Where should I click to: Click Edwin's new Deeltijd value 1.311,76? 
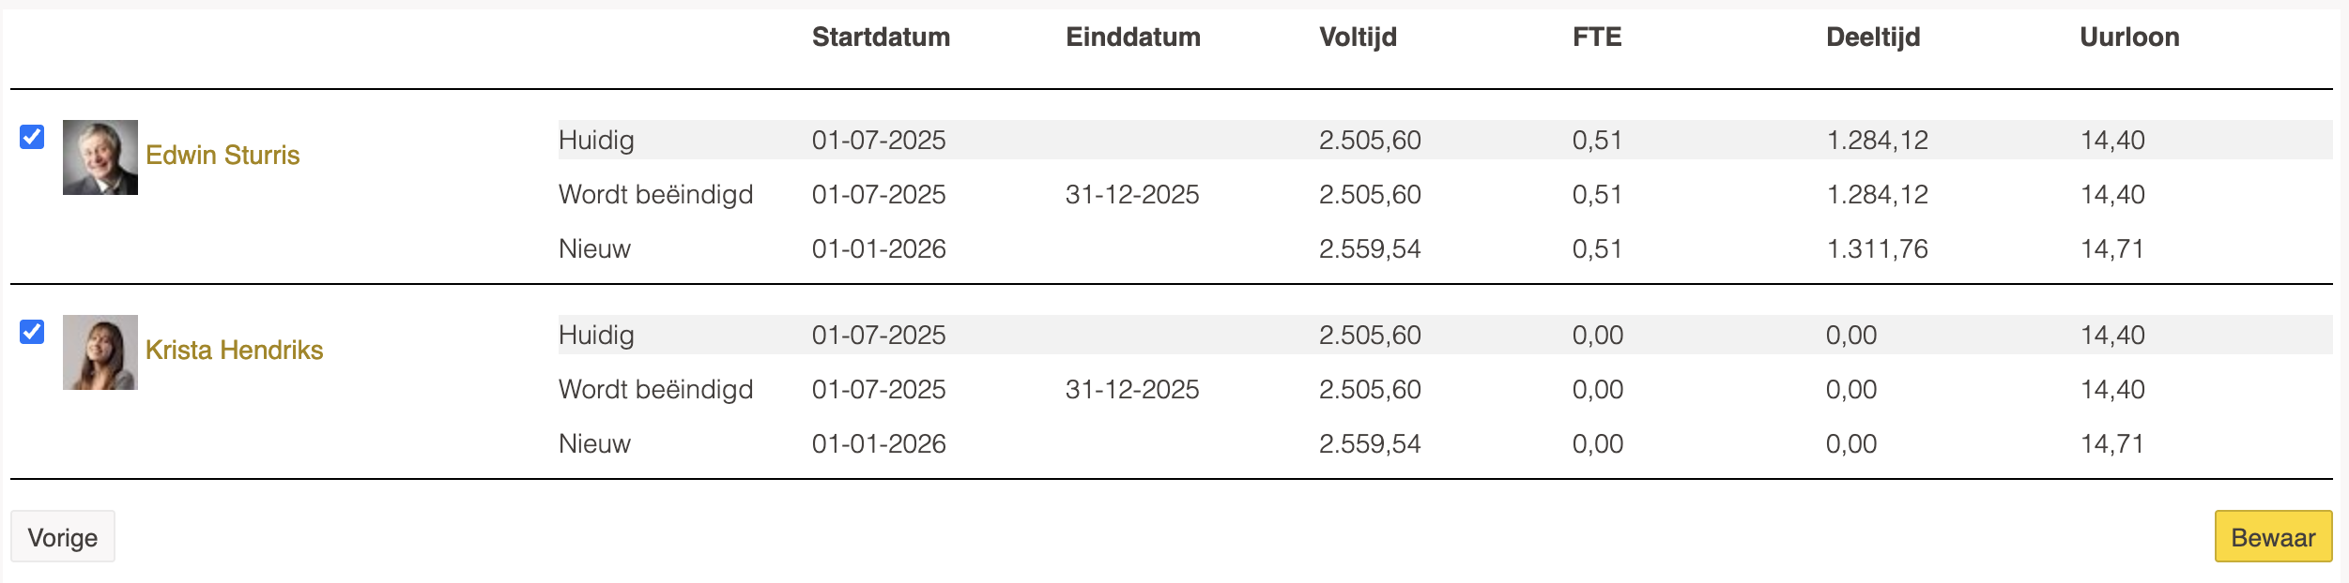coord(1877,249)
